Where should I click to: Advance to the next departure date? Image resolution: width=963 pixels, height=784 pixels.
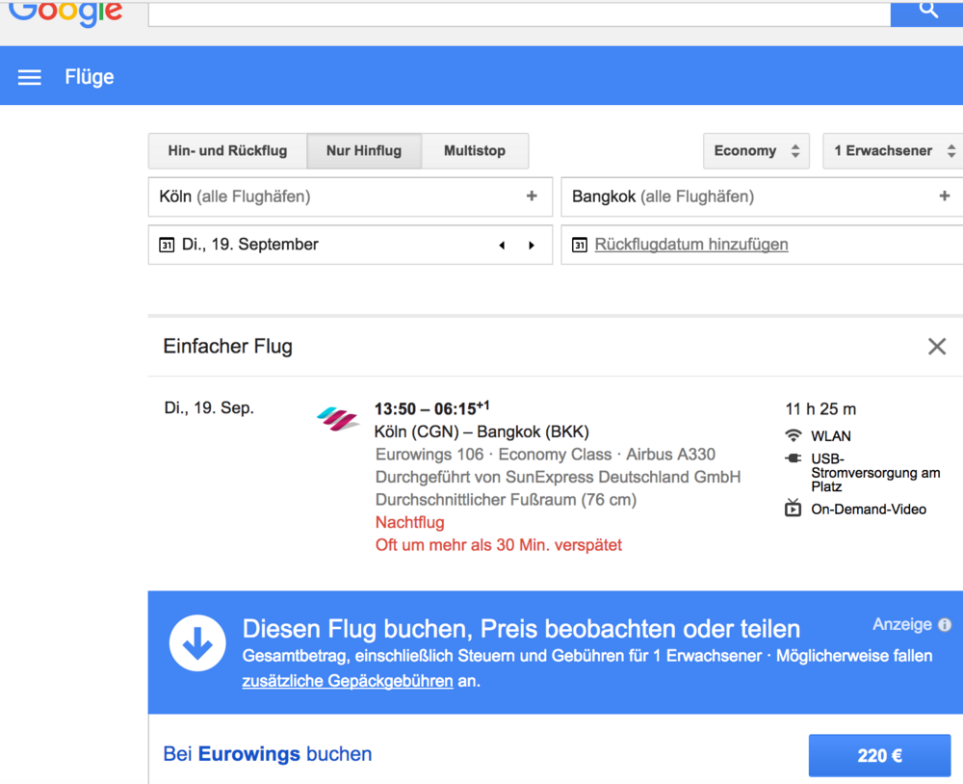[532, 246]
